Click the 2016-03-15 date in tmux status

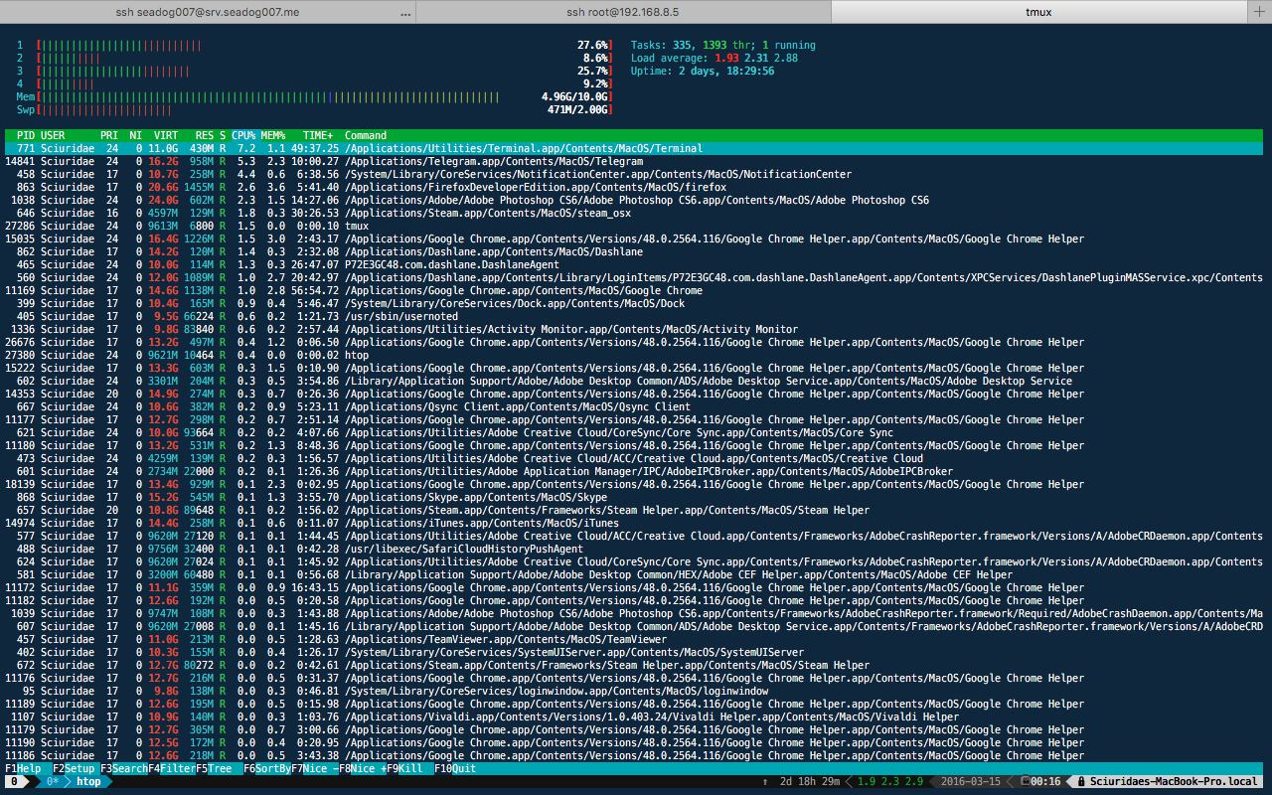click(971, 781)
